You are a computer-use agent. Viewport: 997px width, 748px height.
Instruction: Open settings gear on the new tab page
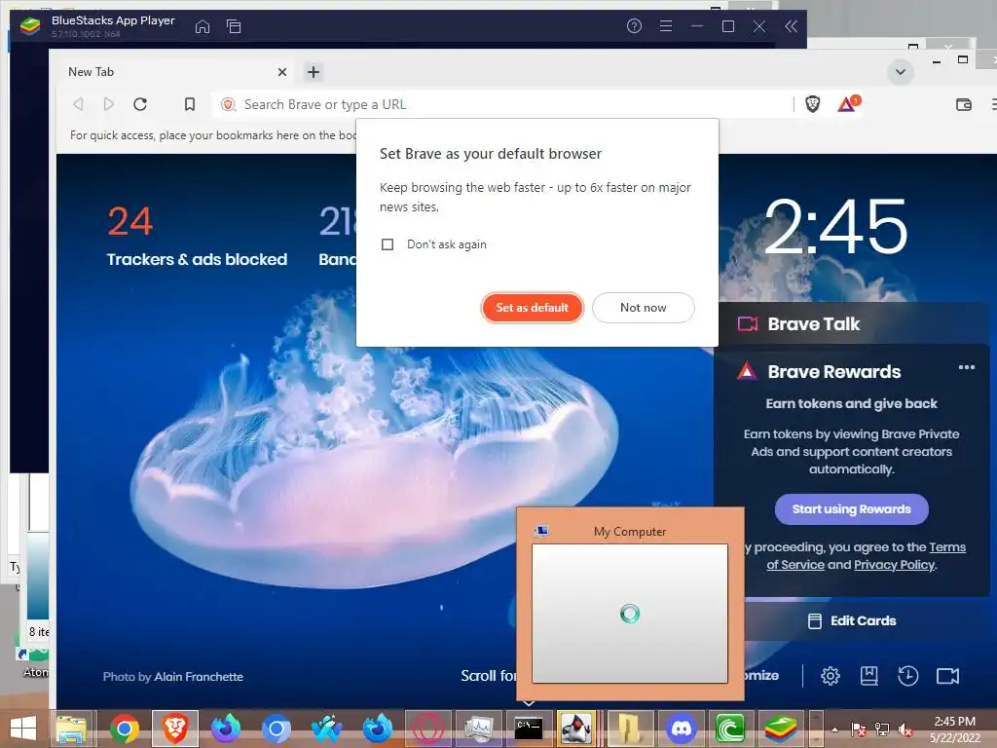click(x=830, y=676)
